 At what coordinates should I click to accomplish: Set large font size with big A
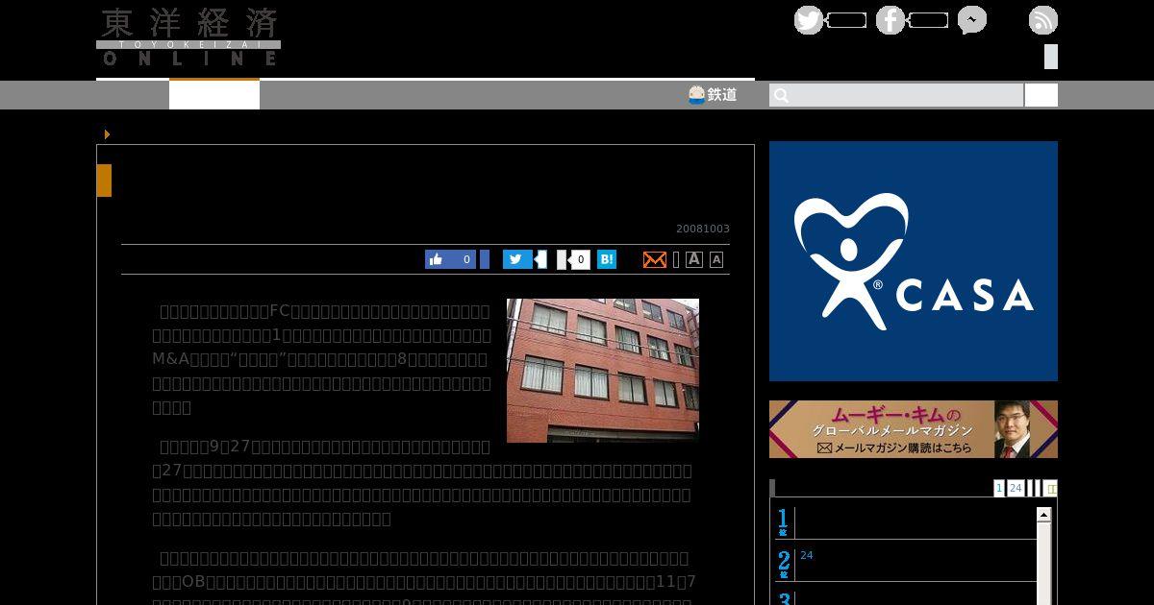(x=694, y=259)
